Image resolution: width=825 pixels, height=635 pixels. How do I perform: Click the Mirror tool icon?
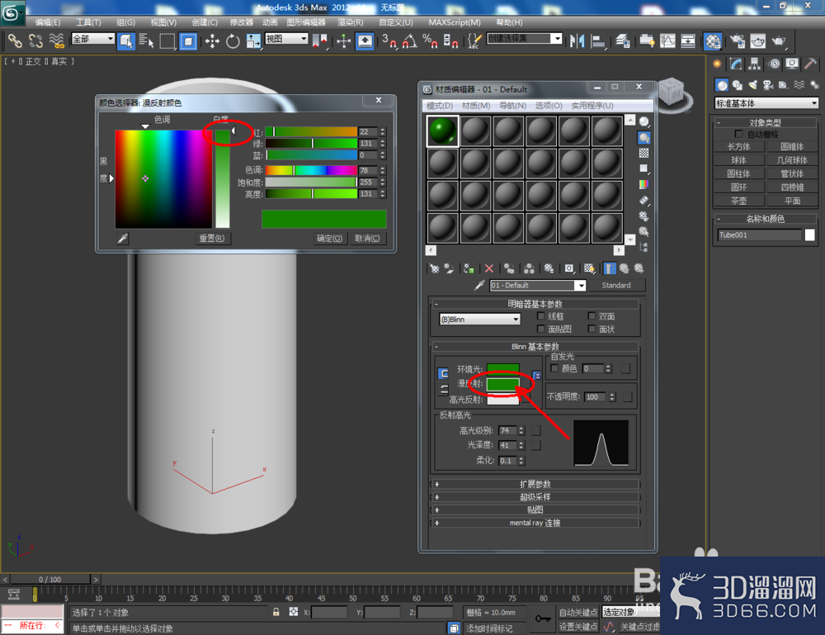pyautogui.click(x=577, y=41)
